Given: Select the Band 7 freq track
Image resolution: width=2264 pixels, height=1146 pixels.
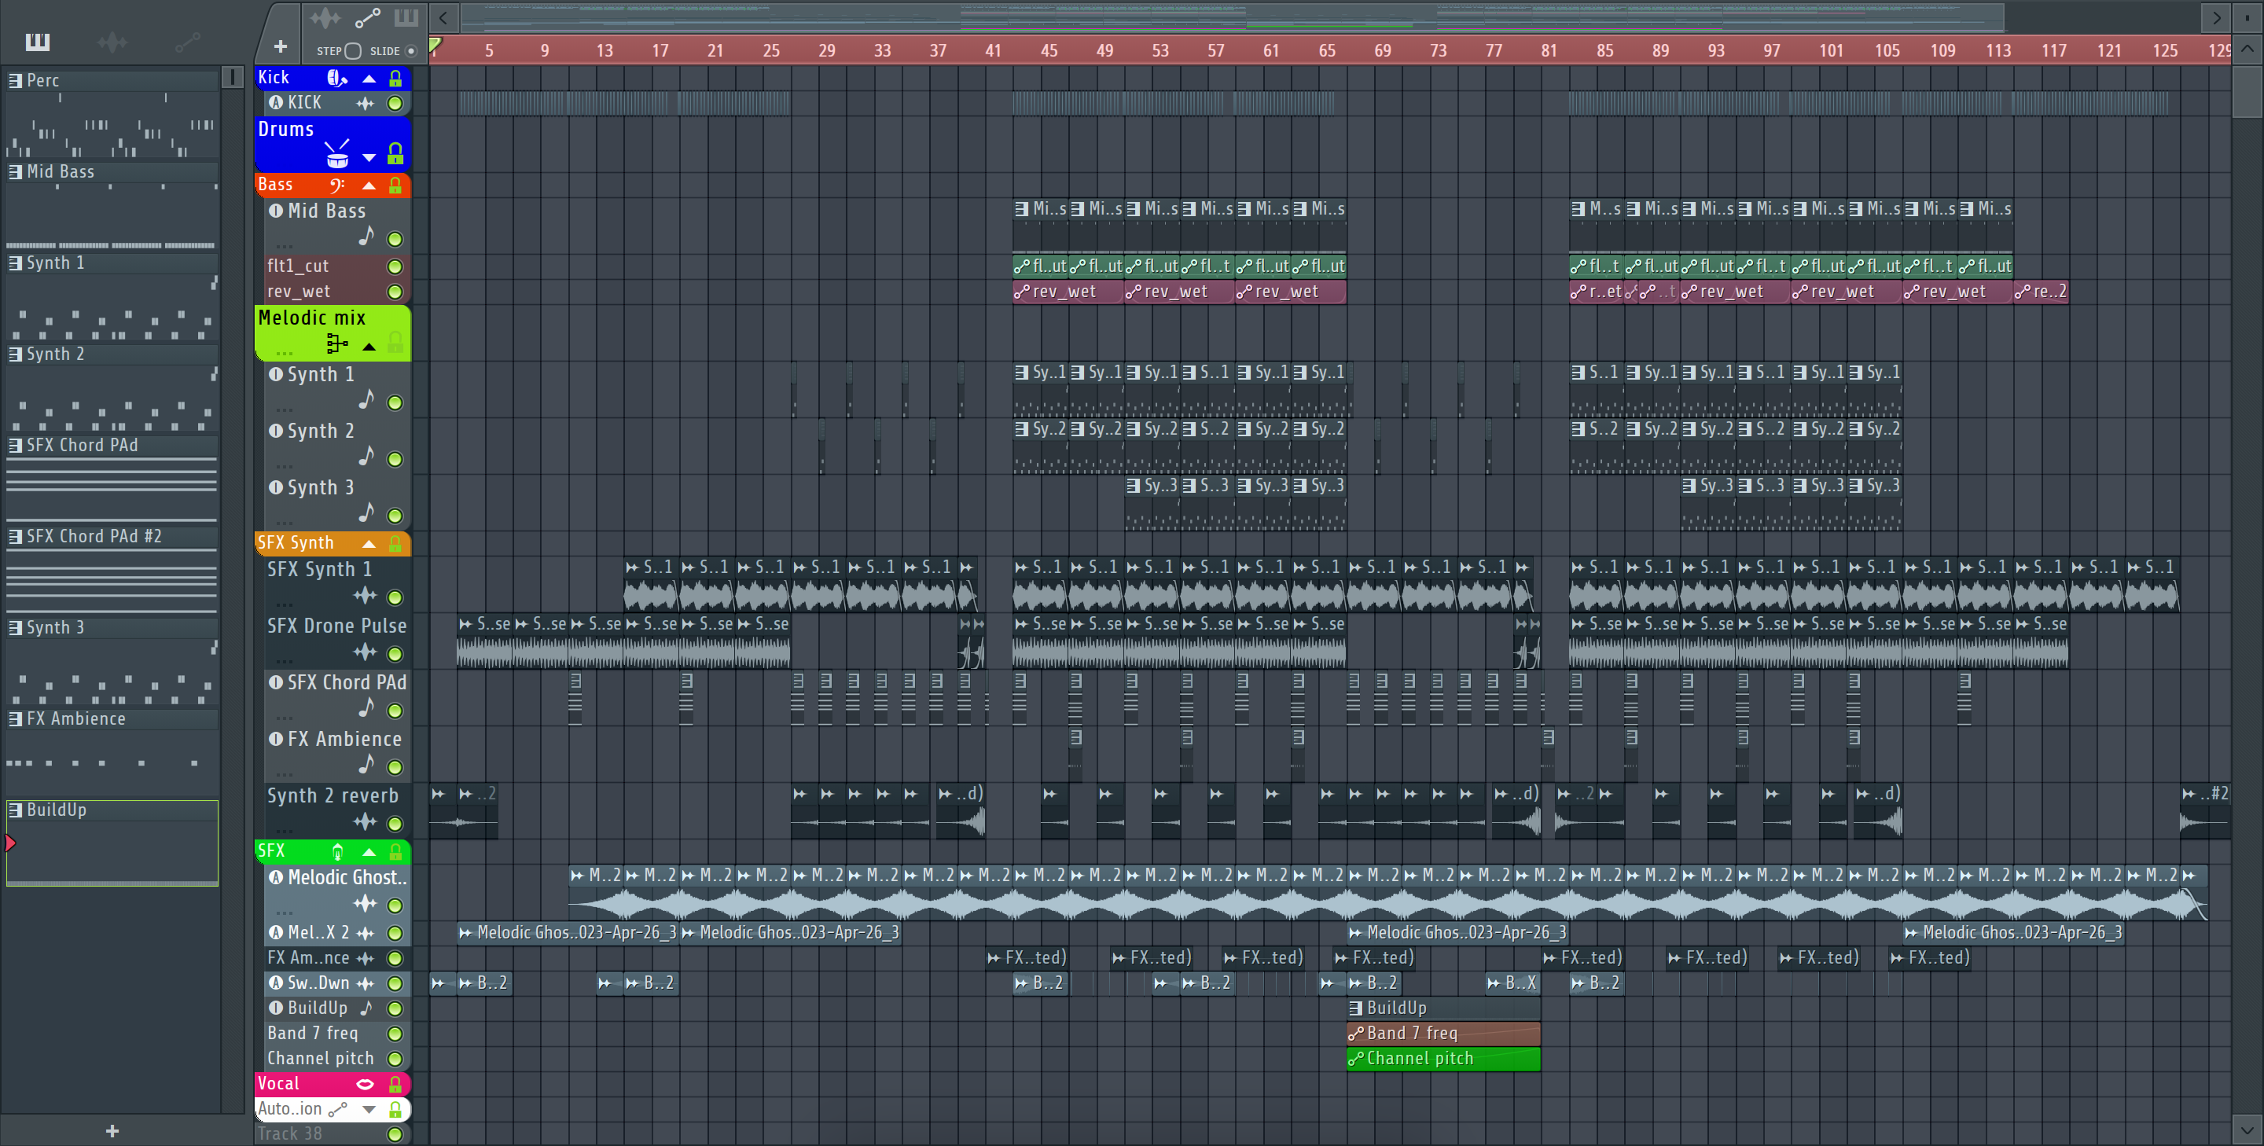Looking at the screenshot, I should point(337,1034).
